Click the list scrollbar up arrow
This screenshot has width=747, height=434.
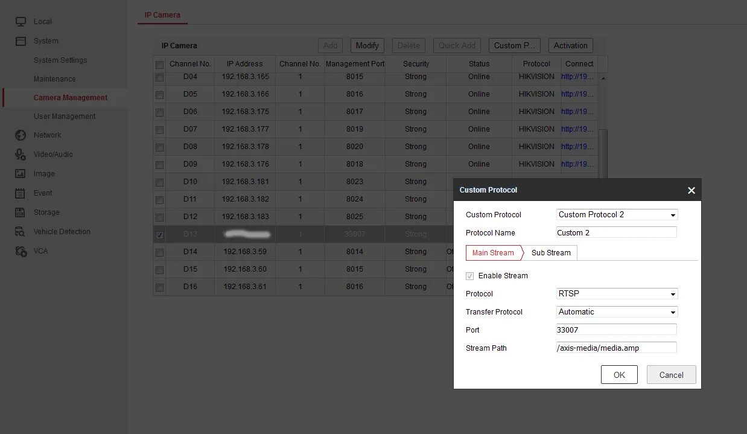[603, 78]
